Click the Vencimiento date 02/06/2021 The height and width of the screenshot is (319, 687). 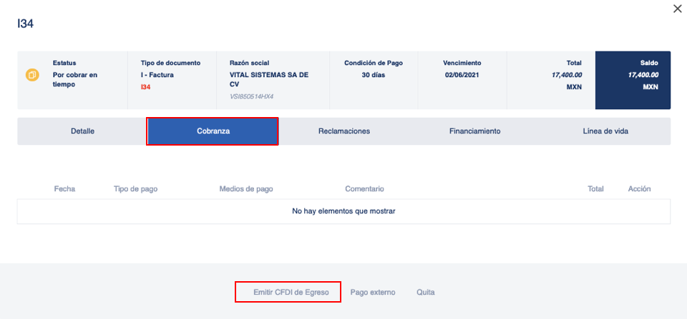[x=462, y=75]
